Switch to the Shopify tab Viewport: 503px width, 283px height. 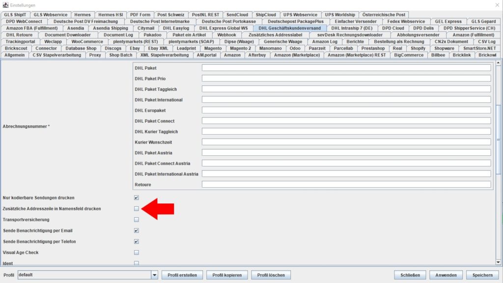[x=418, y=49]
